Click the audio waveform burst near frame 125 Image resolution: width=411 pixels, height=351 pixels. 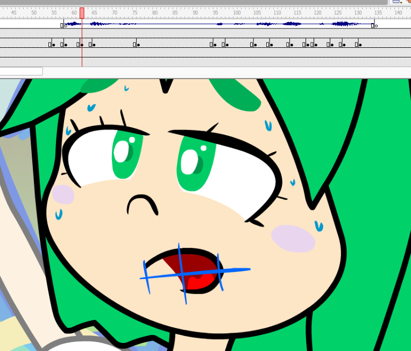pos(344,24)
